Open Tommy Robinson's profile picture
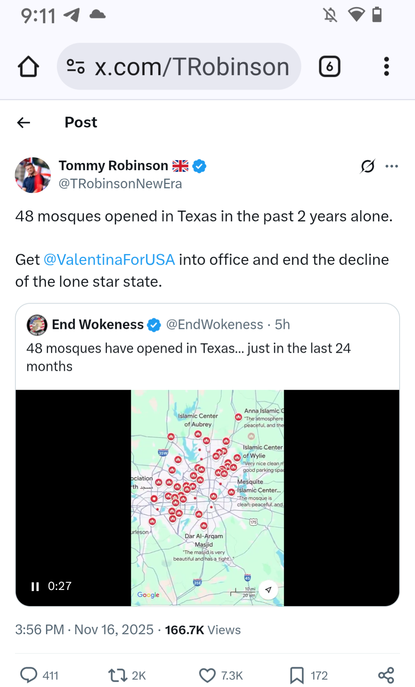Viewport: 415px width, 687px height. [33, 175]
